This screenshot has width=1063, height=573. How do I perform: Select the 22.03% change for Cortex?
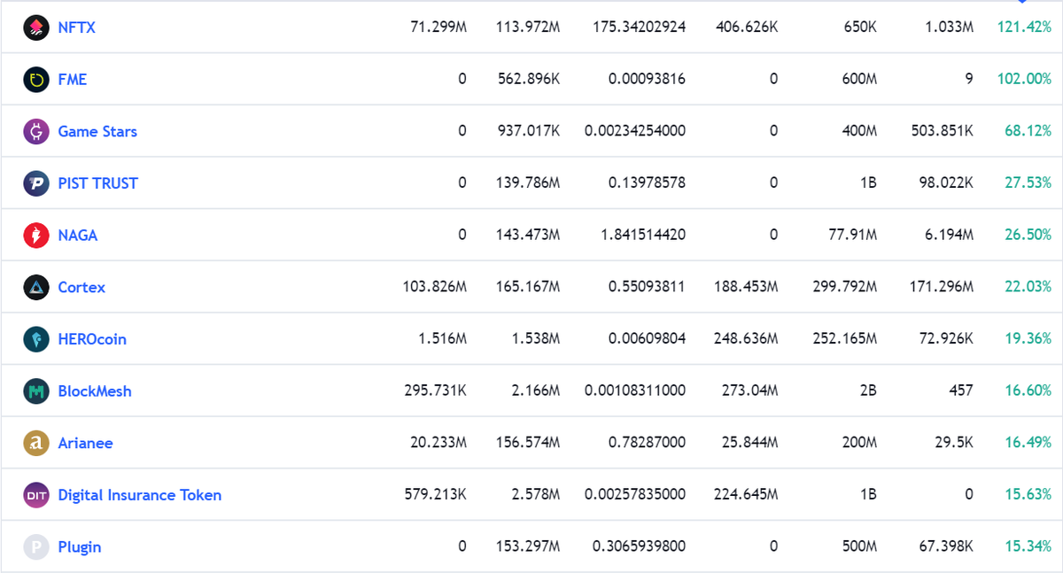[x=1028, y=287]
